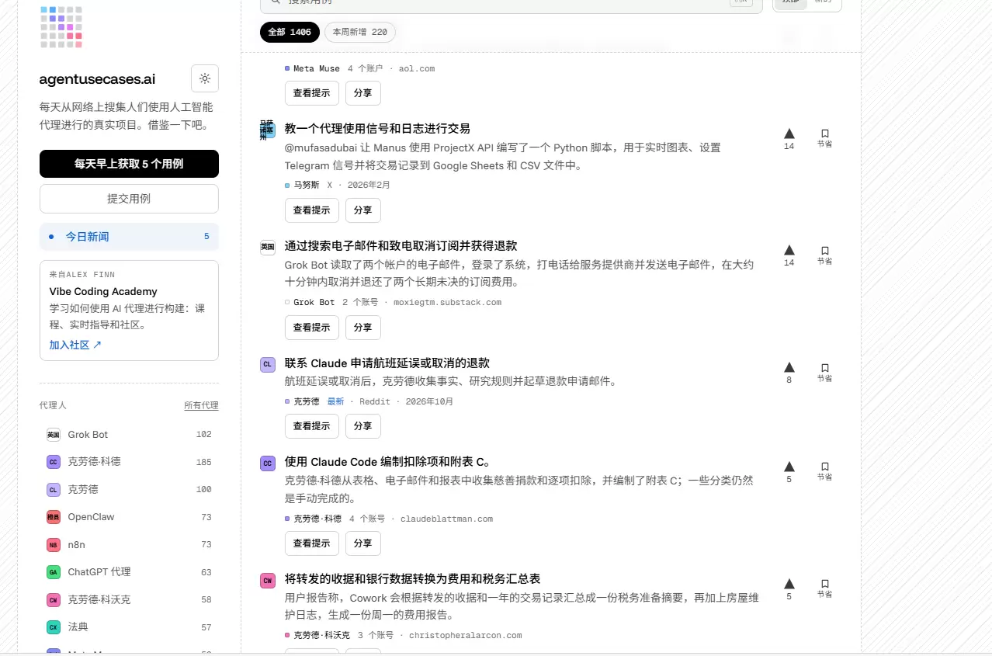Click 分享 for the trading signals post
992x656 pixels.
coord(362,210)
